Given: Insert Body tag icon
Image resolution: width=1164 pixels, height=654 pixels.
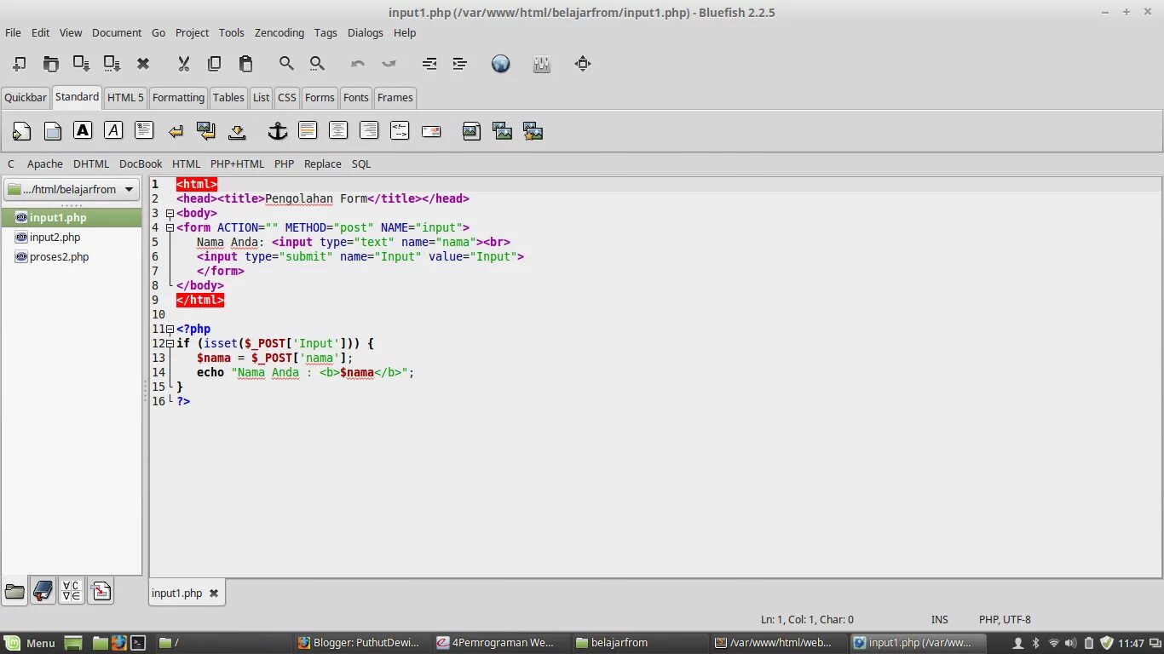Looking at the screenshot, I should (x=52, y=131).
